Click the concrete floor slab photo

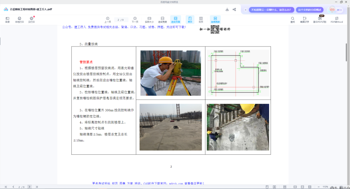170,127
